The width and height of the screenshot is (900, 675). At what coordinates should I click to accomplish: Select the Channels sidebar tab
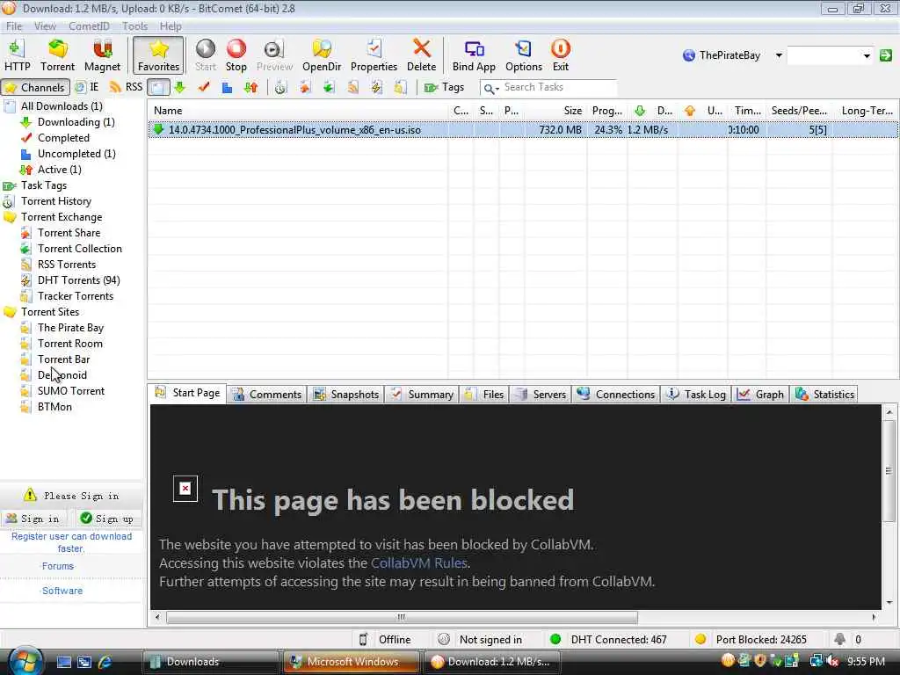tap(35, 87)
